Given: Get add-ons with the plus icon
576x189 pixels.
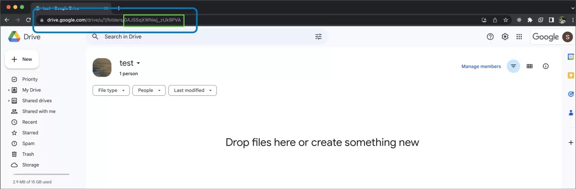Looking at the screenshot, I should point(571,142).
